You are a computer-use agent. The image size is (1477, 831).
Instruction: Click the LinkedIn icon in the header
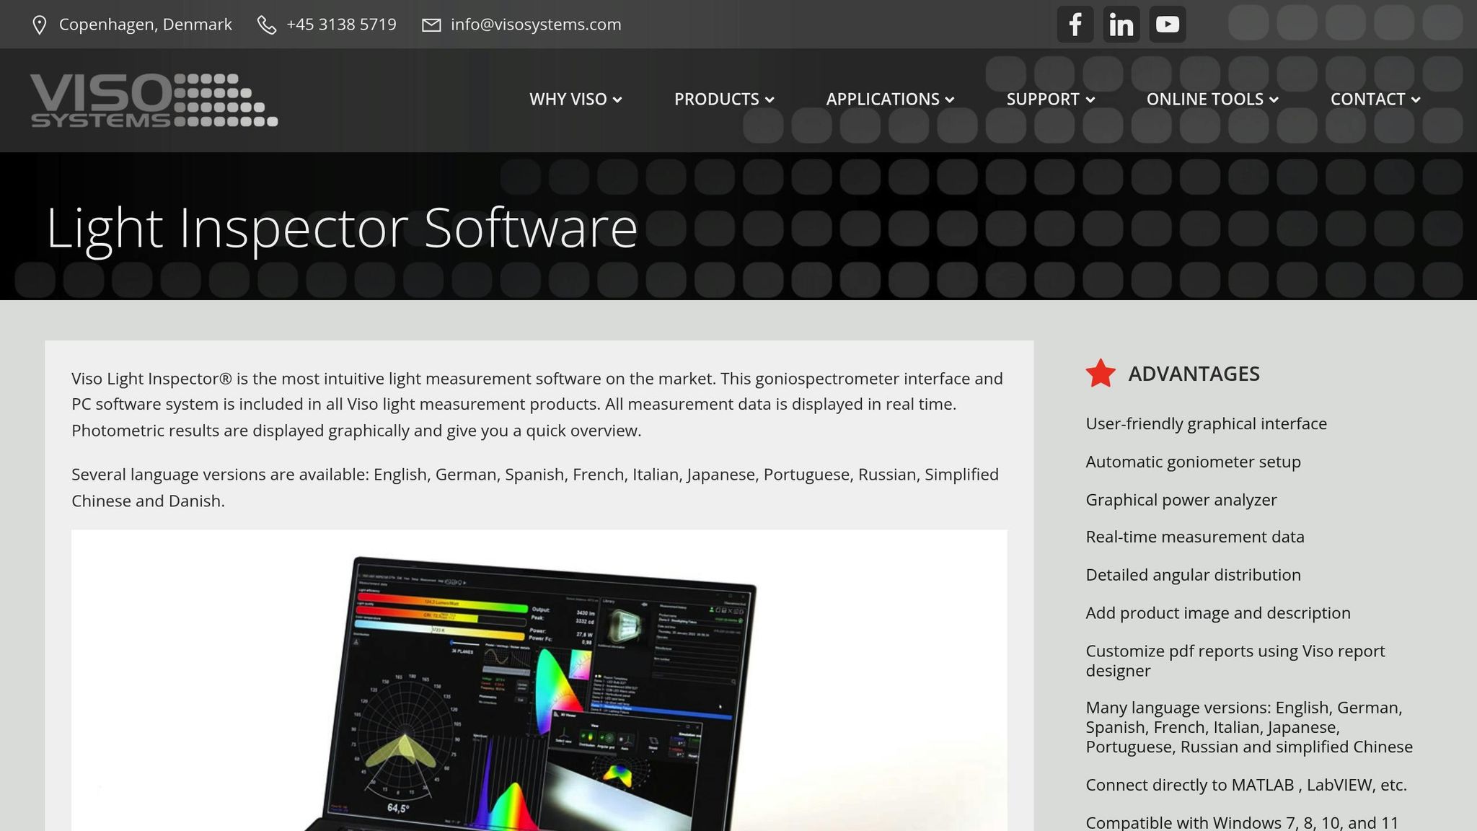pos(1121,24)
